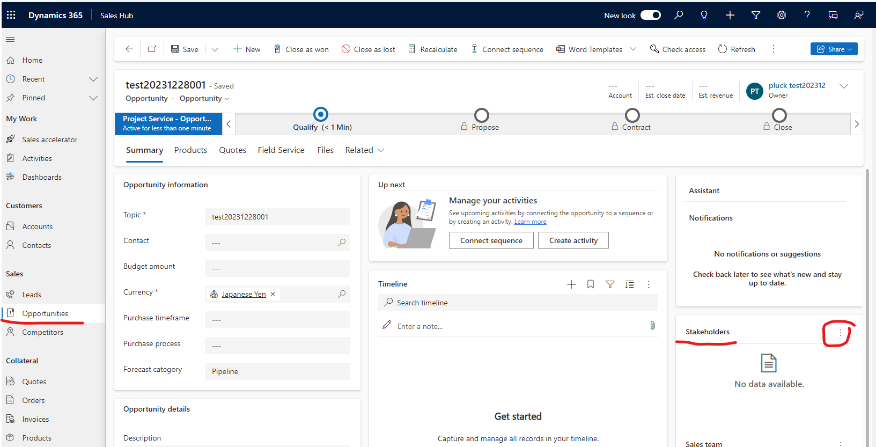Open pluck test202312 owner link

pyautogui.click(x=797, y=85)
